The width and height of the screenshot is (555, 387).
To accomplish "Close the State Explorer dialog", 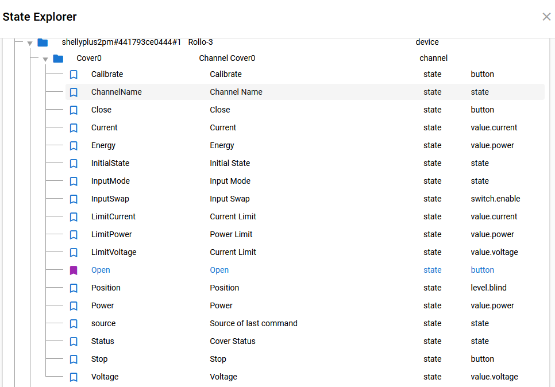I will (x=546, y=17).
